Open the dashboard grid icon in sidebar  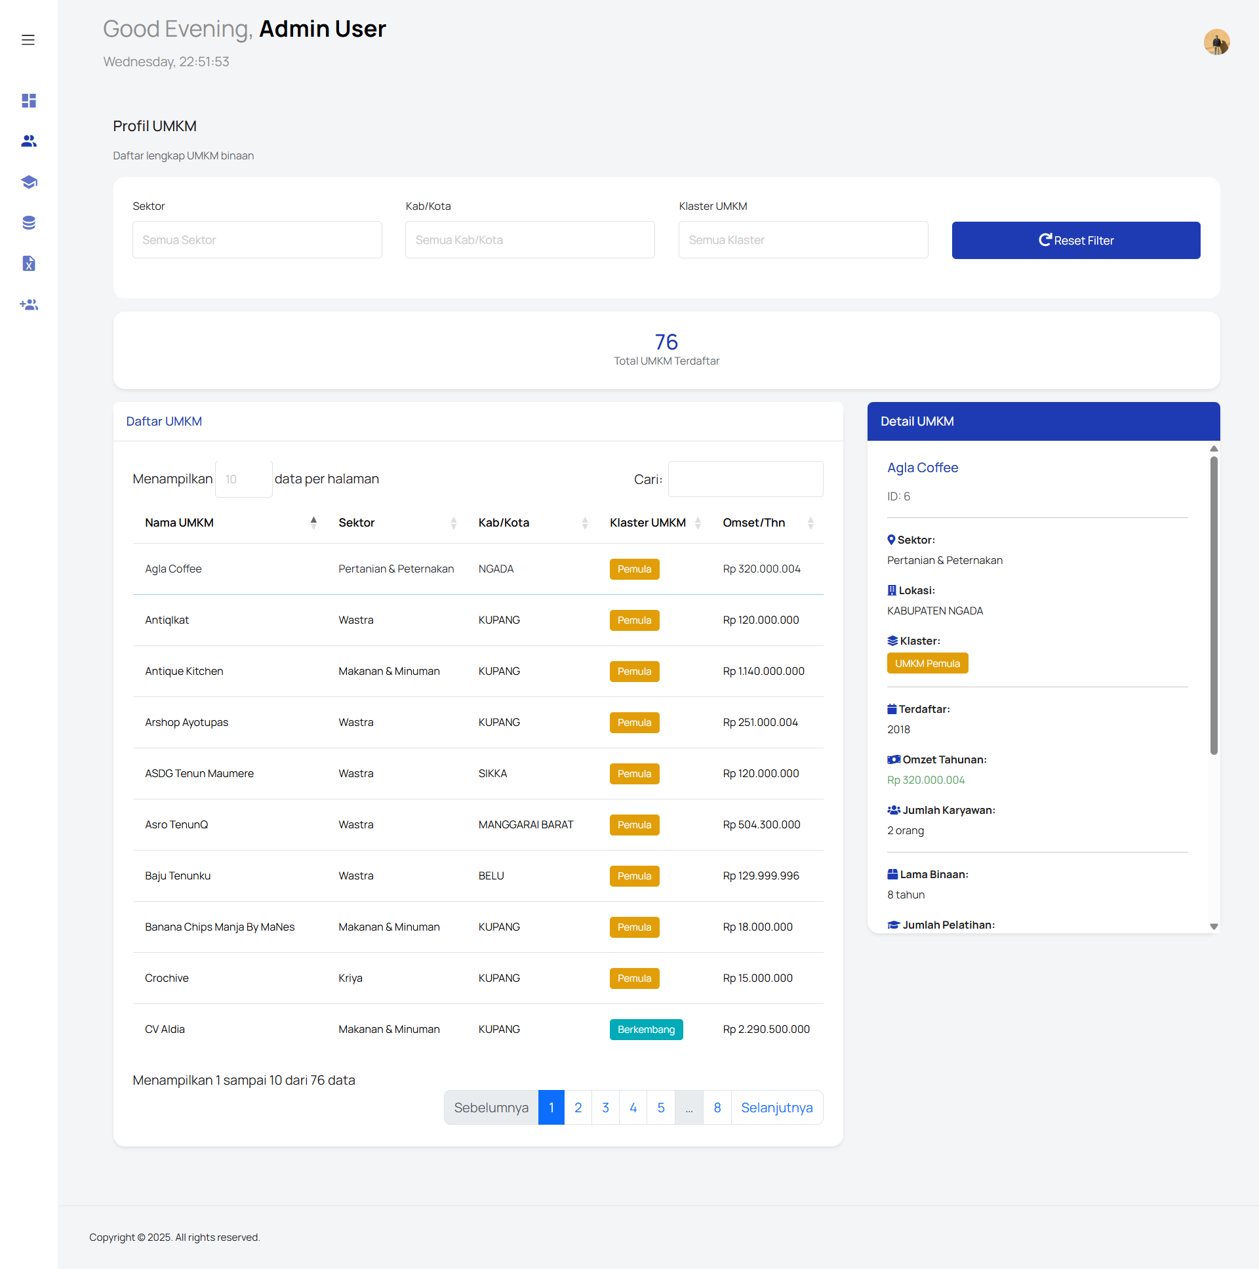(x=28, y=100)
